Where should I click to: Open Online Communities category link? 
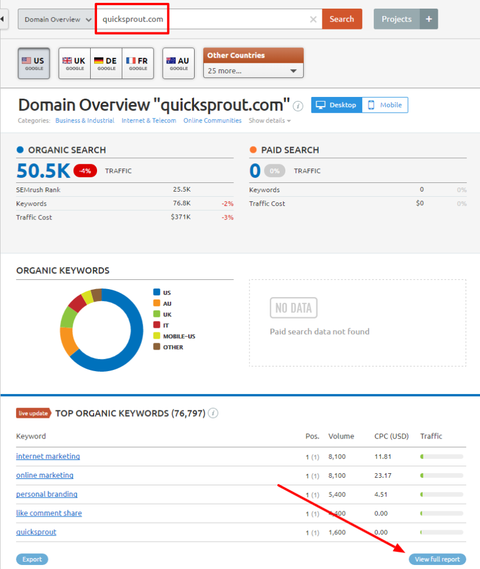[213, 121]
